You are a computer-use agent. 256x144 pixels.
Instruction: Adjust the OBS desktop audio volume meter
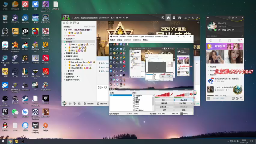pyautogui.click(x=181, y=94)
